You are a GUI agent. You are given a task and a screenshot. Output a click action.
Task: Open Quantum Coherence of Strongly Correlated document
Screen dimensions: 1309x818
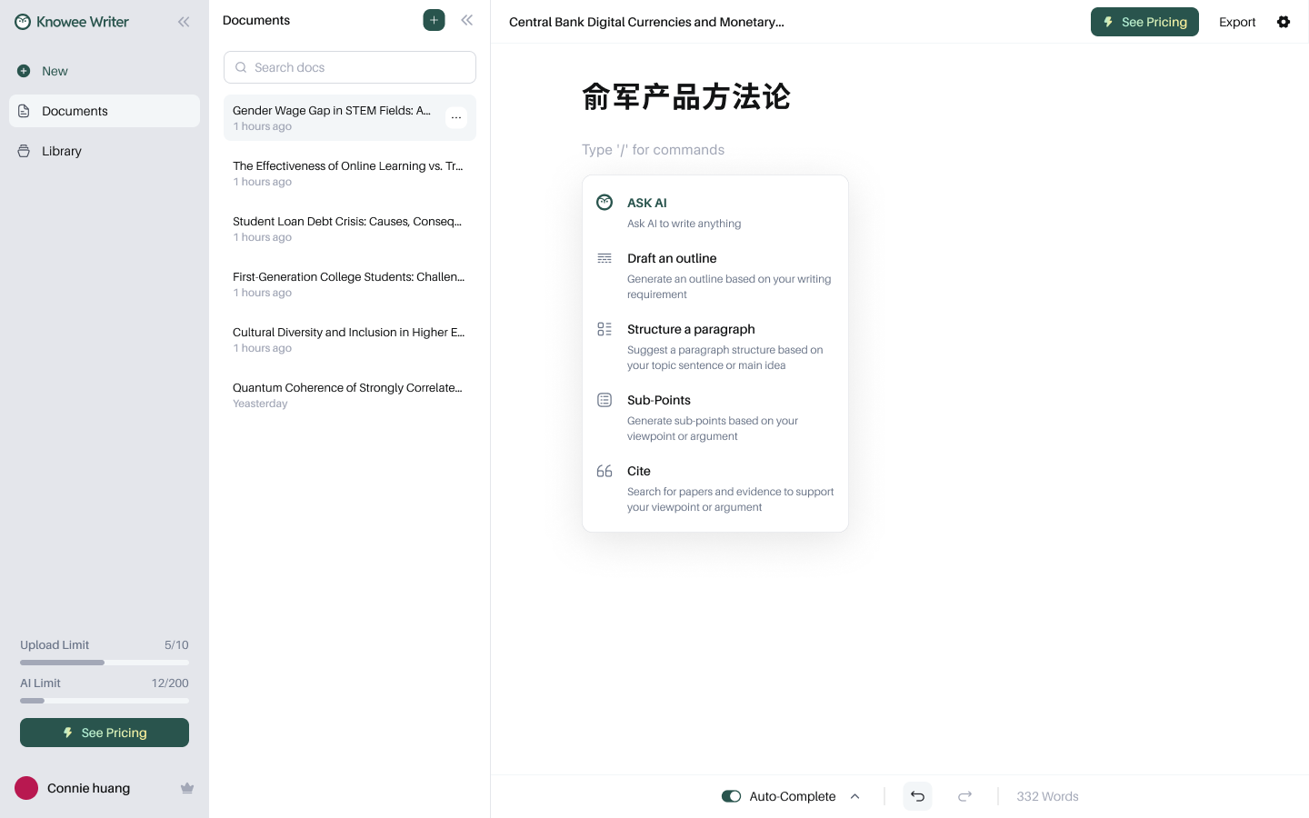[350, 394]
